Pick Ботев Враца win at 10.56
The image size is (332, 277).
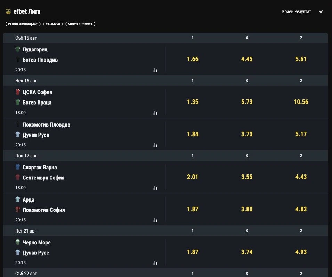click(x=301, y=102)
